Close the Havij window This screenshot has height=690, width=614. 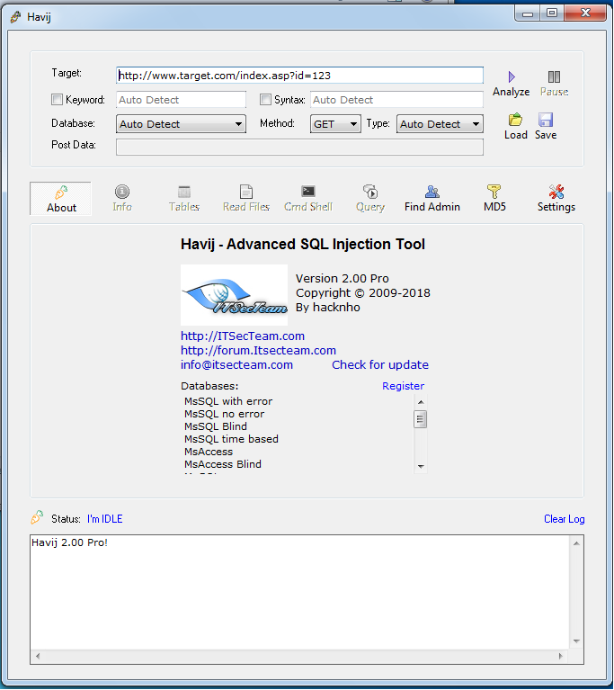(x=585, y=13)
